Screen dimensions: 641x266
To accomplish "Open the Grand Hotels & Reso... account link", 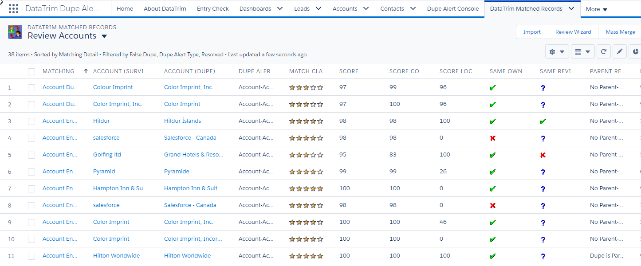I will (x=193, y=155).
